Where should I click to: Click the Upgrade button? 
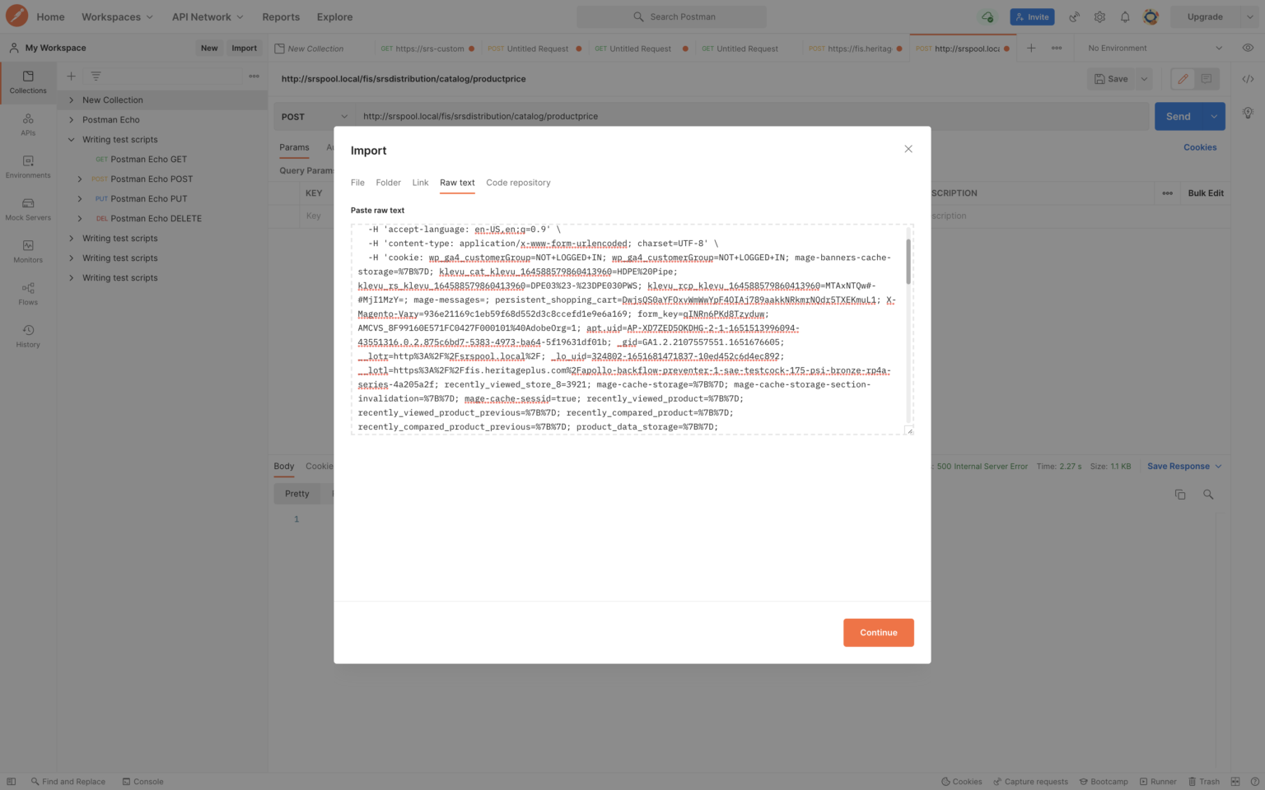click(1205, 16)
